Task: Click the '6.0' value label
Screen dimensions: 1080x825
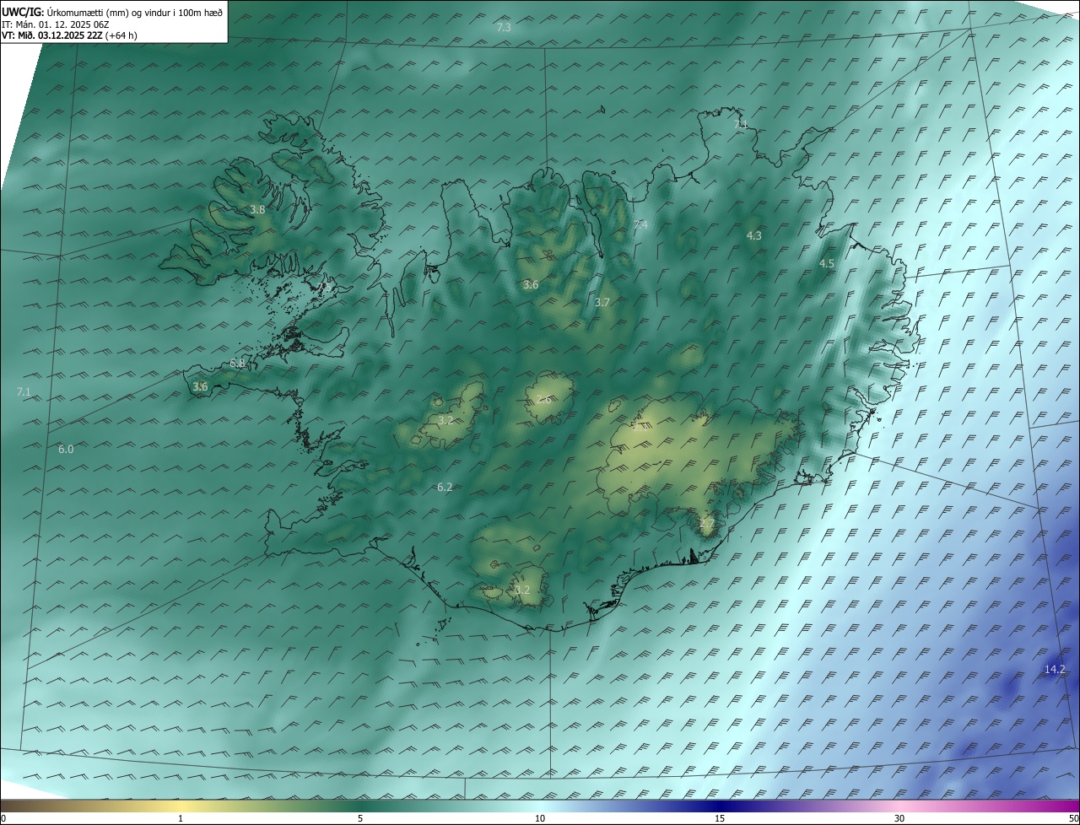Action: [66, 450]
